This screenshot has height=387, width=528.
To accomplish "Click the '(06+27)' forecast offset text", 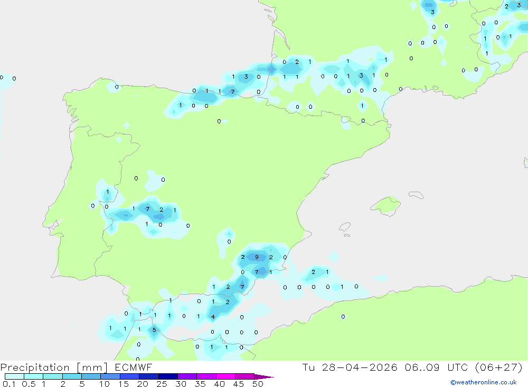I will pyautogui.click(x=498, y=367).
